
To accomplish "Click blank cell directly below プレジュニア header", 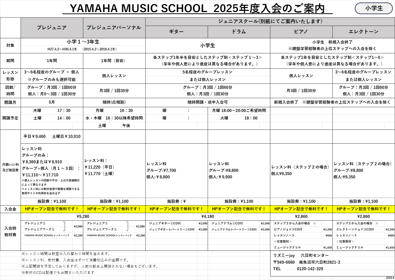I will [52, 42].
